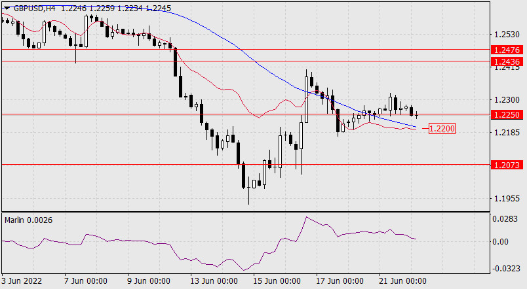
Task: Click the 1.2476 red price level label
Action: pos(507,50)
